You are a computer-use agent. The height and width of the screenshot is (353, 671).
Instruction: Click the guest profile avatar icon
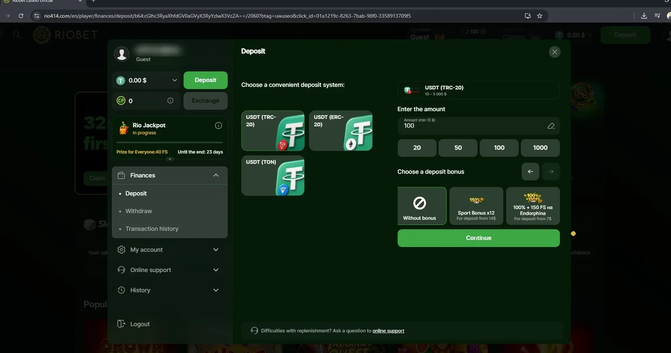pos(122,54)
